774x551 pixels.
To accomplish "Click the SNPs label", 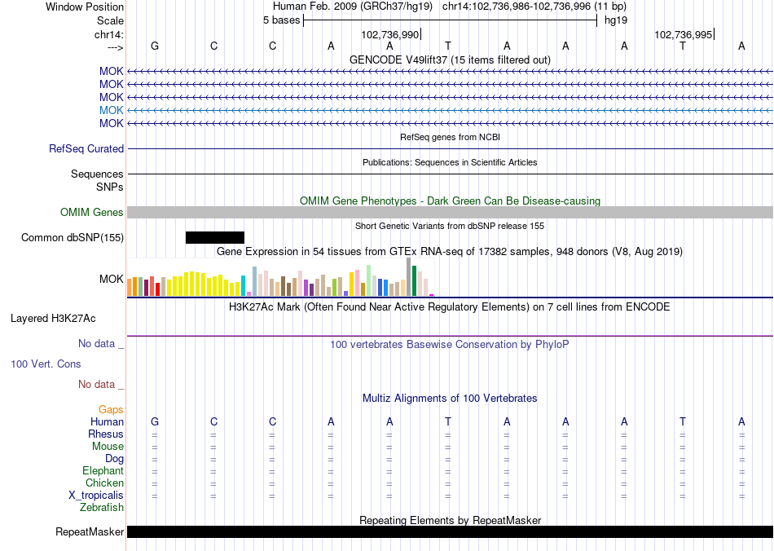I will 110,187.
